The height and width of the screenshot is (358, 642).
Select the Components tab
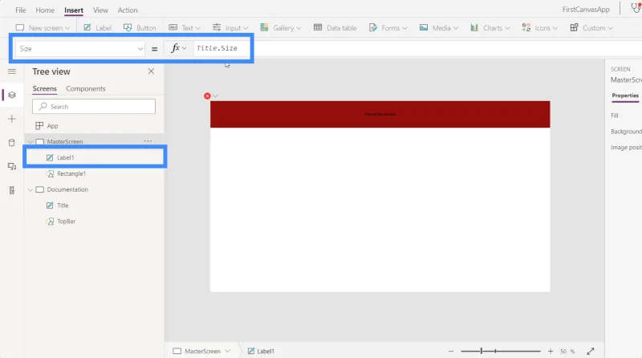coord(86,88)
